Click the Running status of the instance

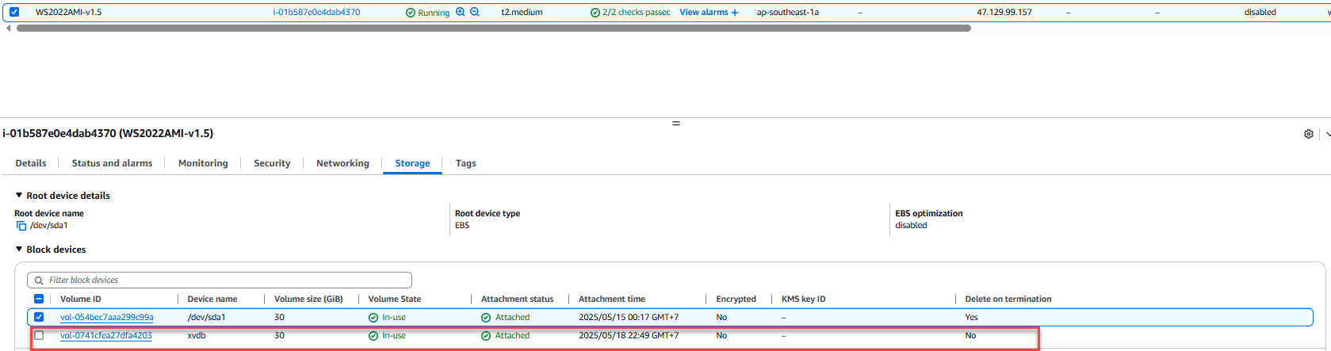pos(427,13)
